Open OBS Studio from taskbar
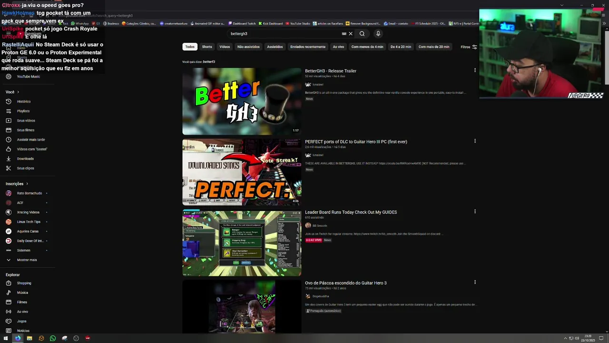 coord(76,338)
